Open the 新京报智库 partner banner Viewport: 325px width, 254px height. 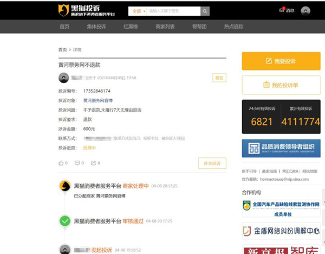281,250
